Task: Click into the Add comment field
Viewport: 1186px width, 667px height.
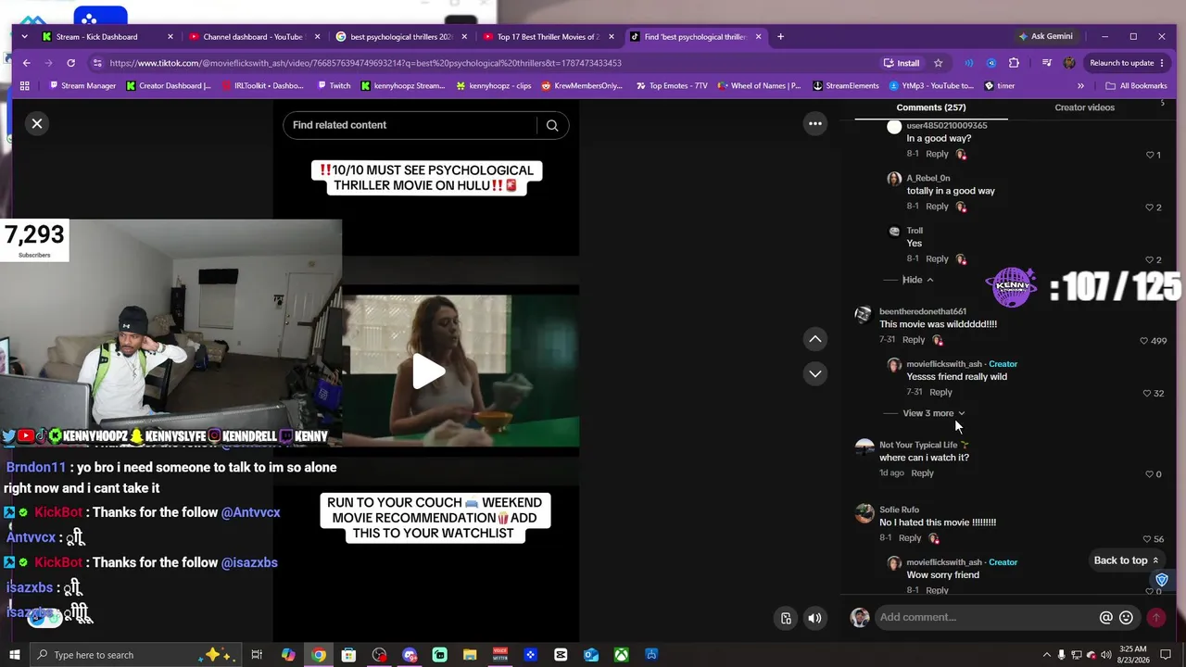Action: point(986,617)
